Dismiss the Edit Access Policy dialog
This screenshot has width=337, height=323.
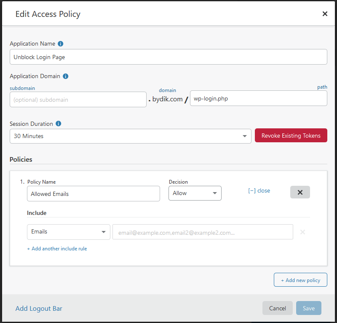pos(325,14)
